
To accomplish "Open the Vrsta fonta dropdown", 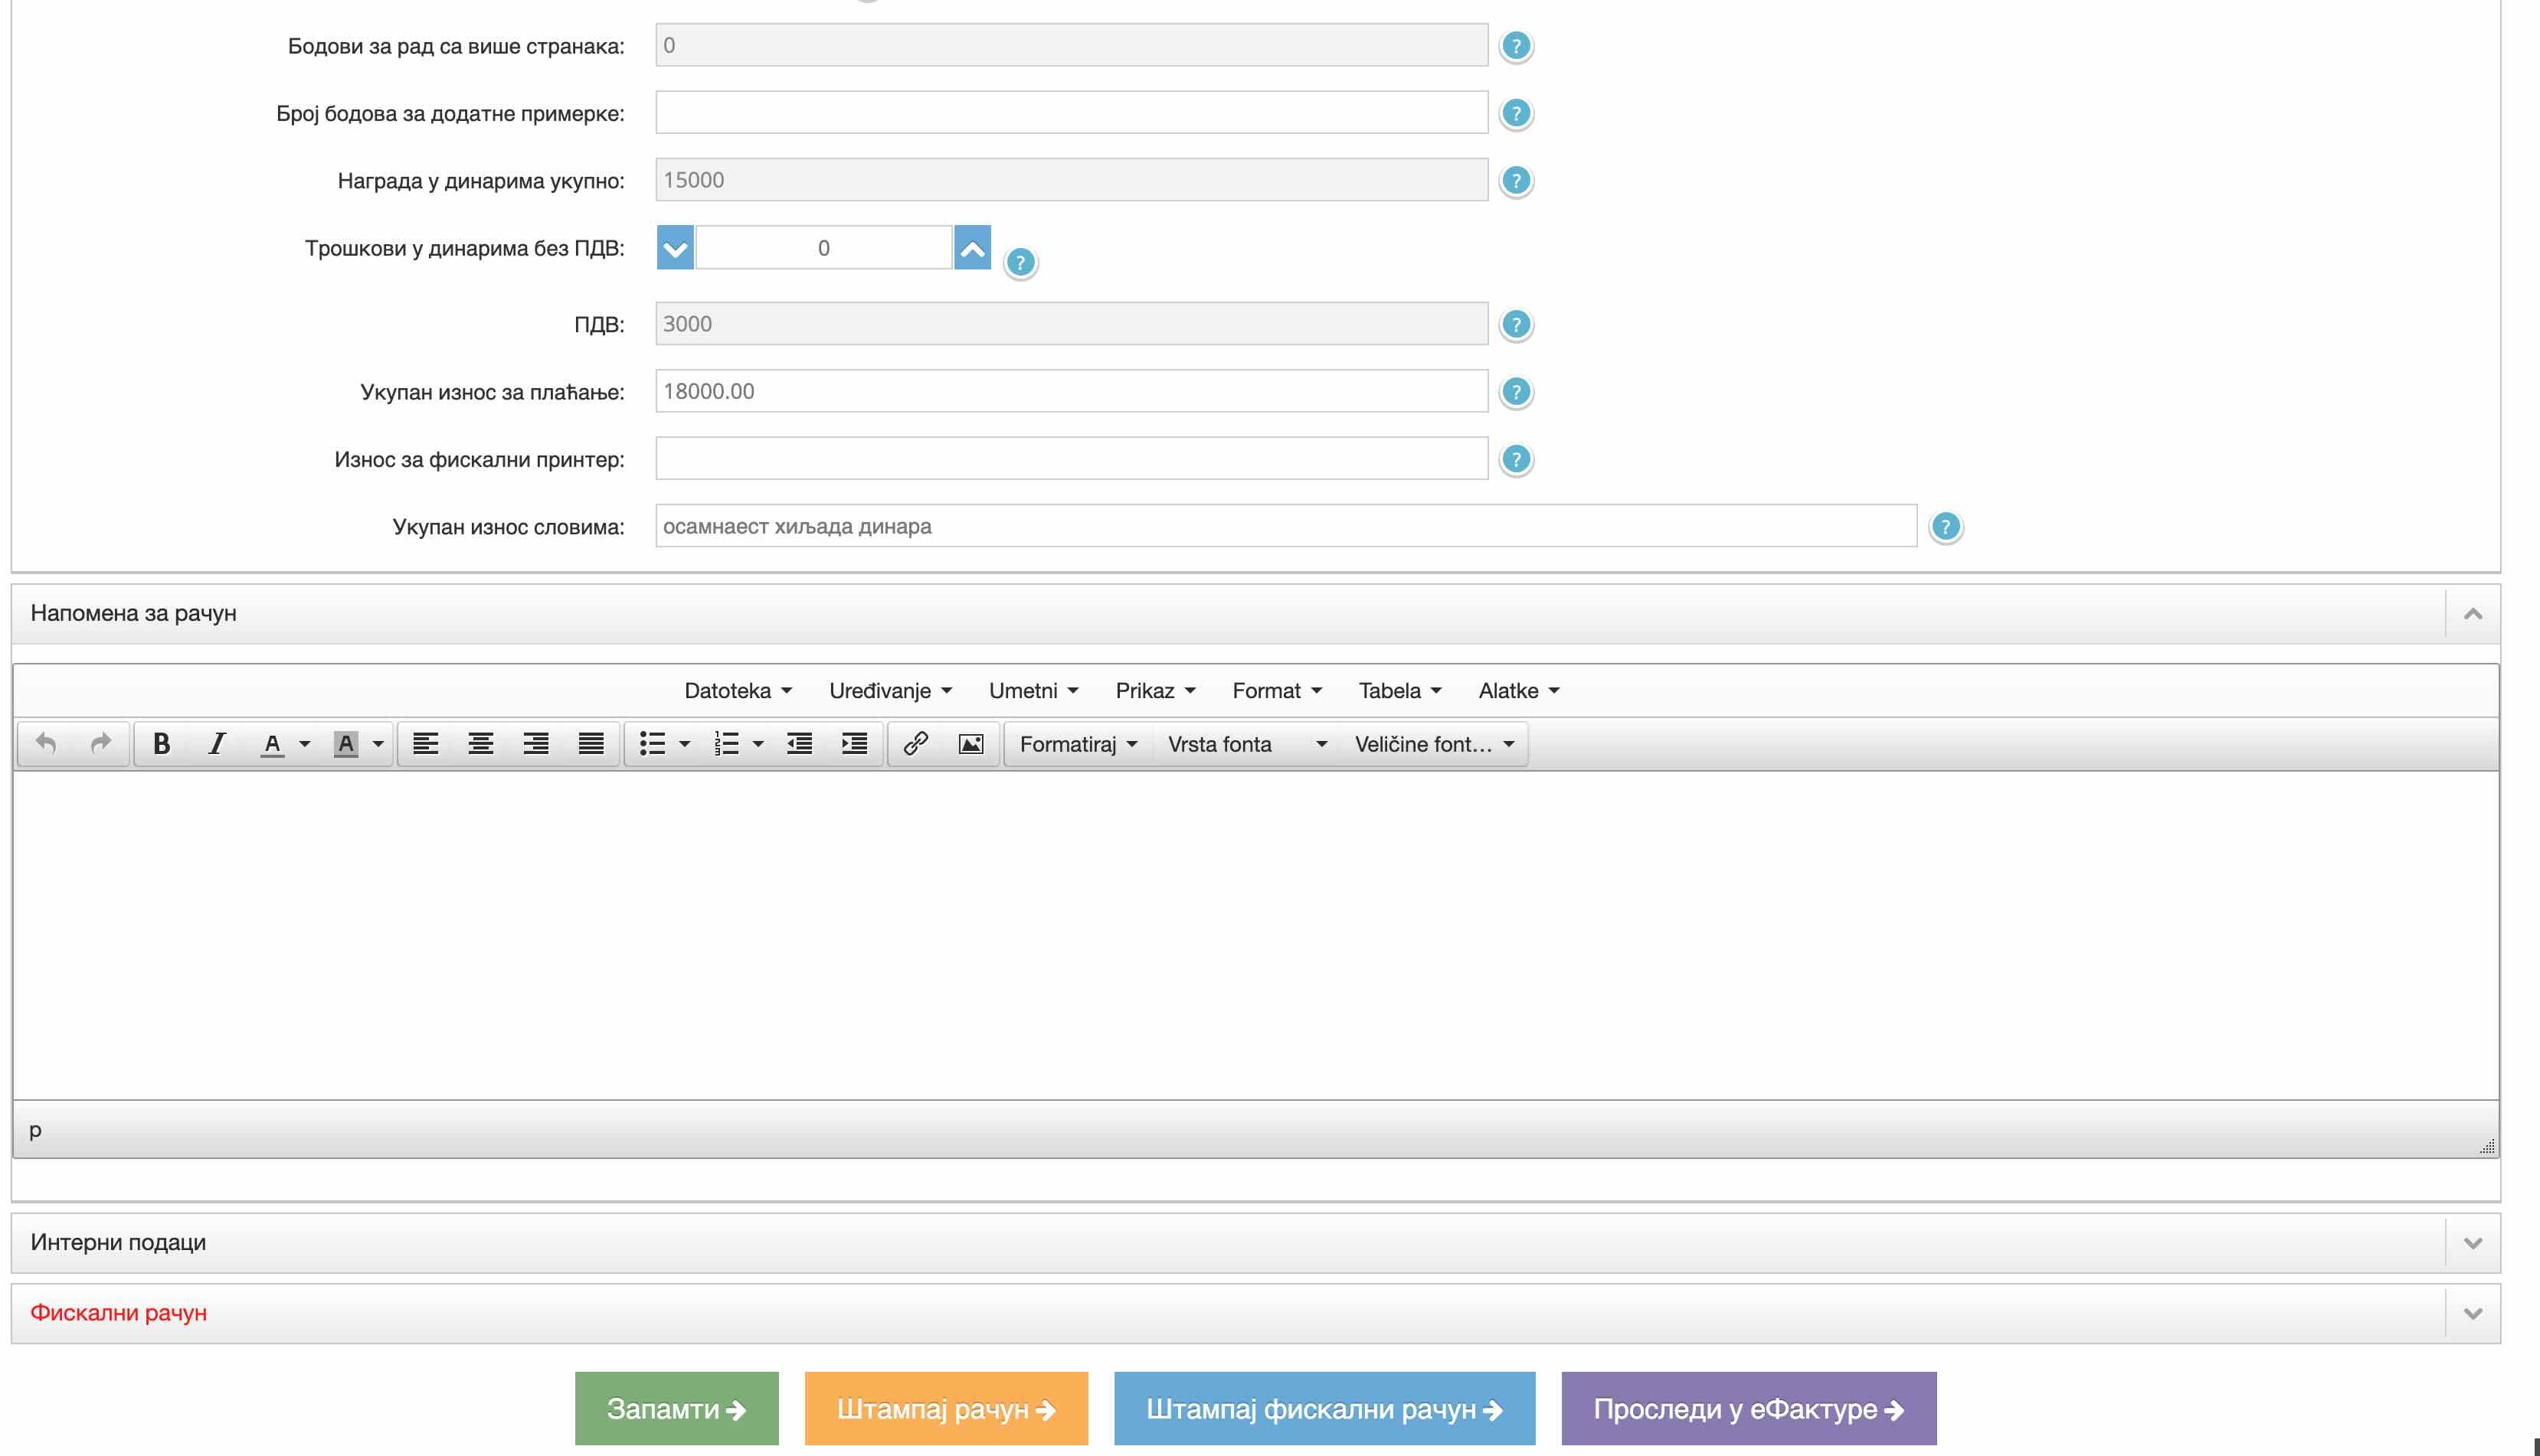I will [x=1246, y=744].
